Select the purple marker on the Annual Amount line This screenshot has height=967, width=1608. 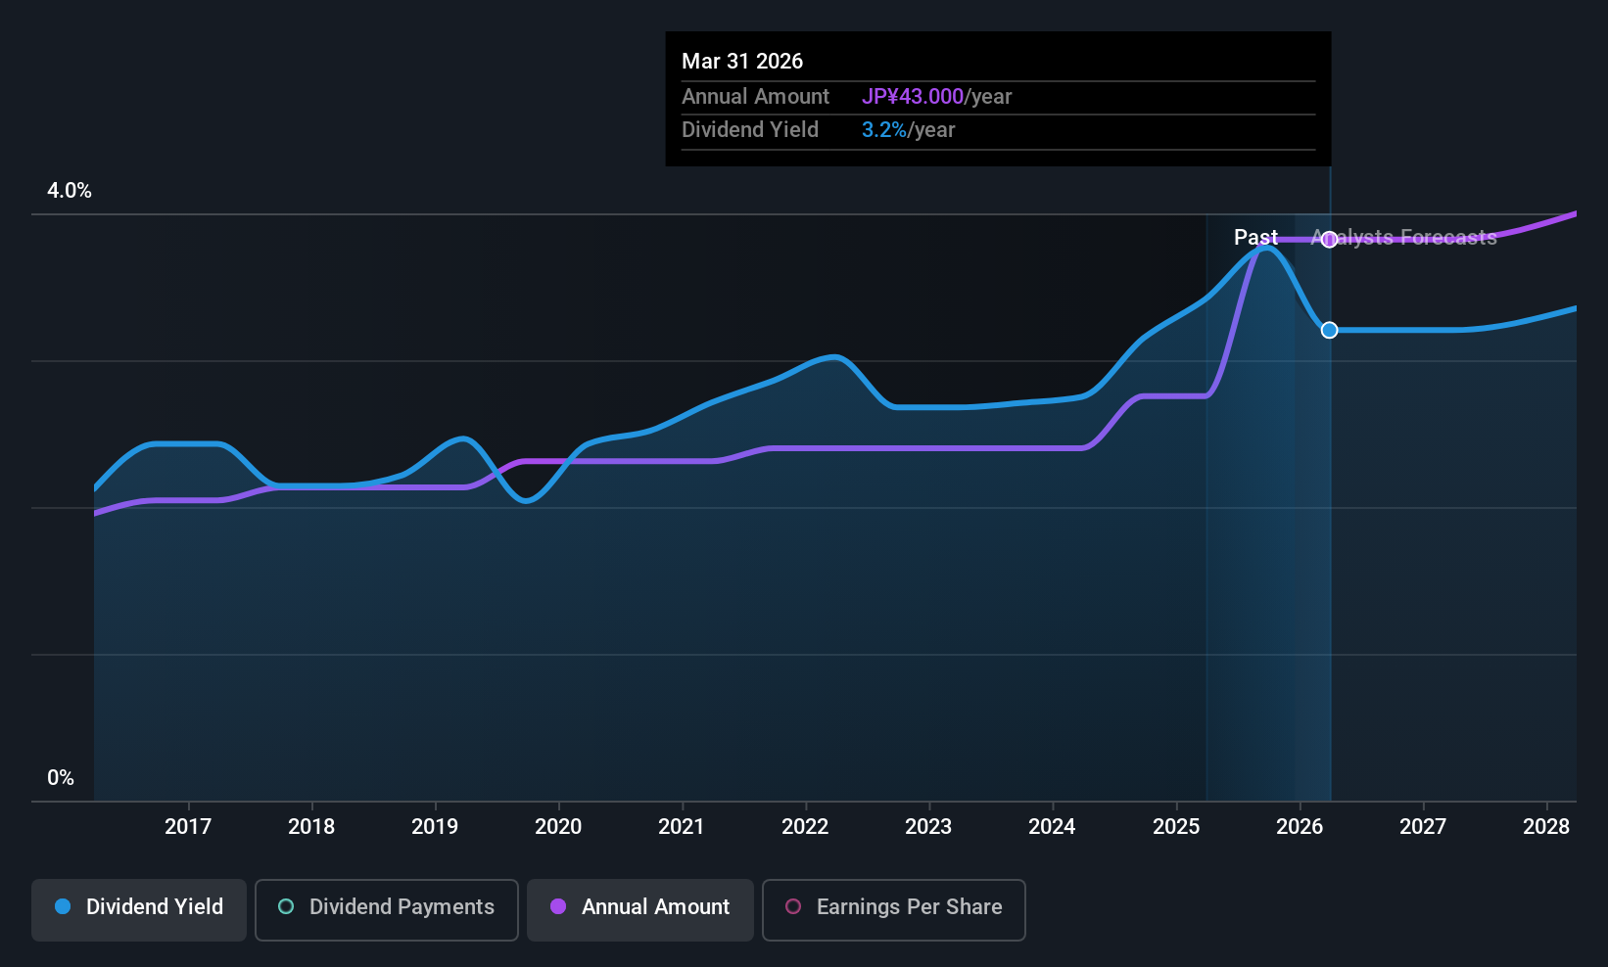(1329, 239)
